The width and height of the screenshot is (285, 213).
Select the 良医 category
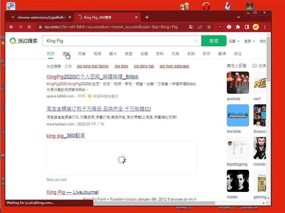pyautogui.click(x=129, y=54)
